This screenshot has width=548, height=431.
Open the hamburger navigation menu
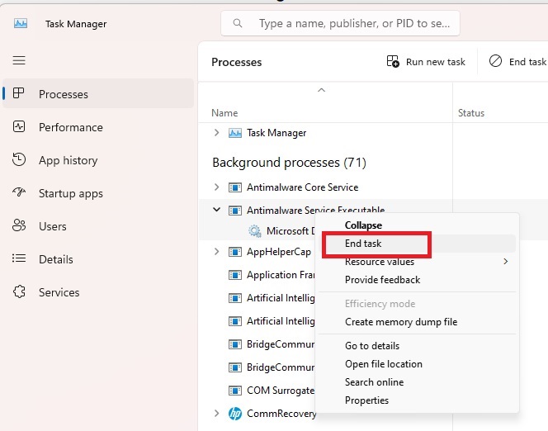[19, 60]
